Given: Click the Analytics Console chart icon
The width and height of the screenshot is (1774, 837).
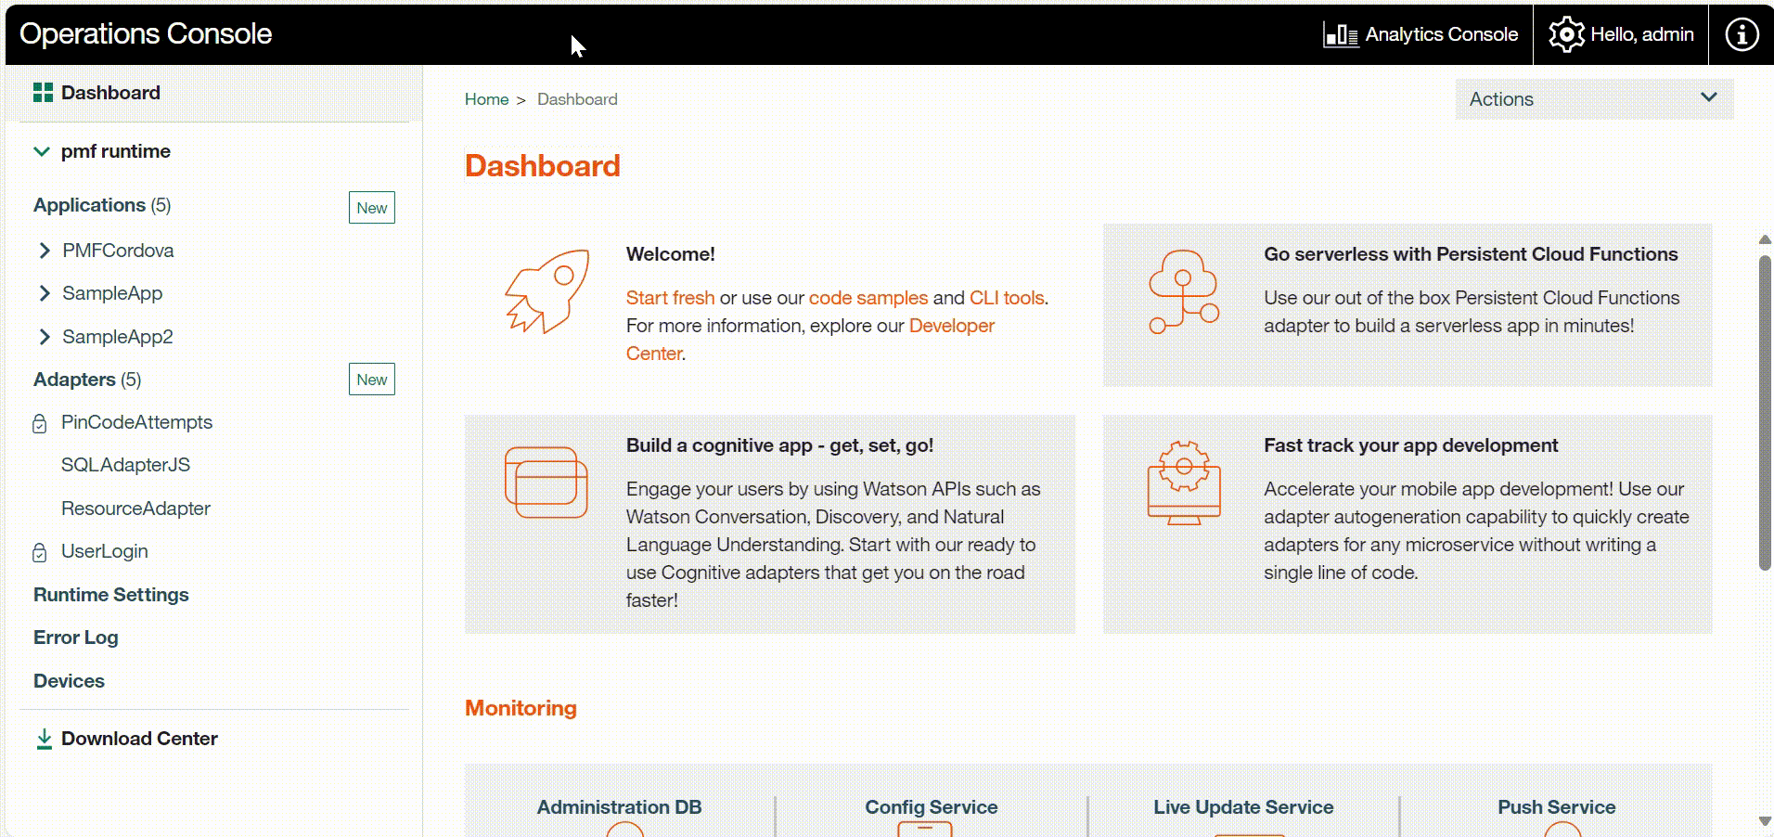Looking at the screenshot, I should click(x=1341, y=35).
